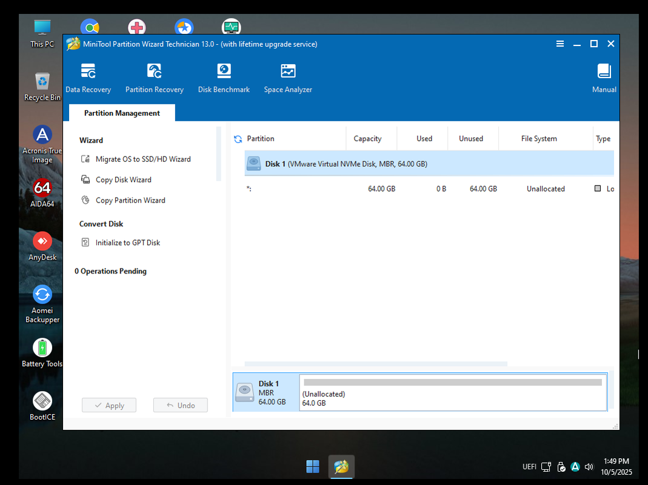Viewport: 648px width, 485px height.
Task: Open Disk Benchmark
Action: [x=224, y=78]
